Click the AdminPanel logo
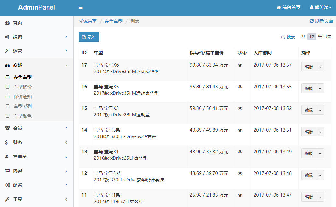This screenshot has height=207, width=336. [x=37, y=7]
